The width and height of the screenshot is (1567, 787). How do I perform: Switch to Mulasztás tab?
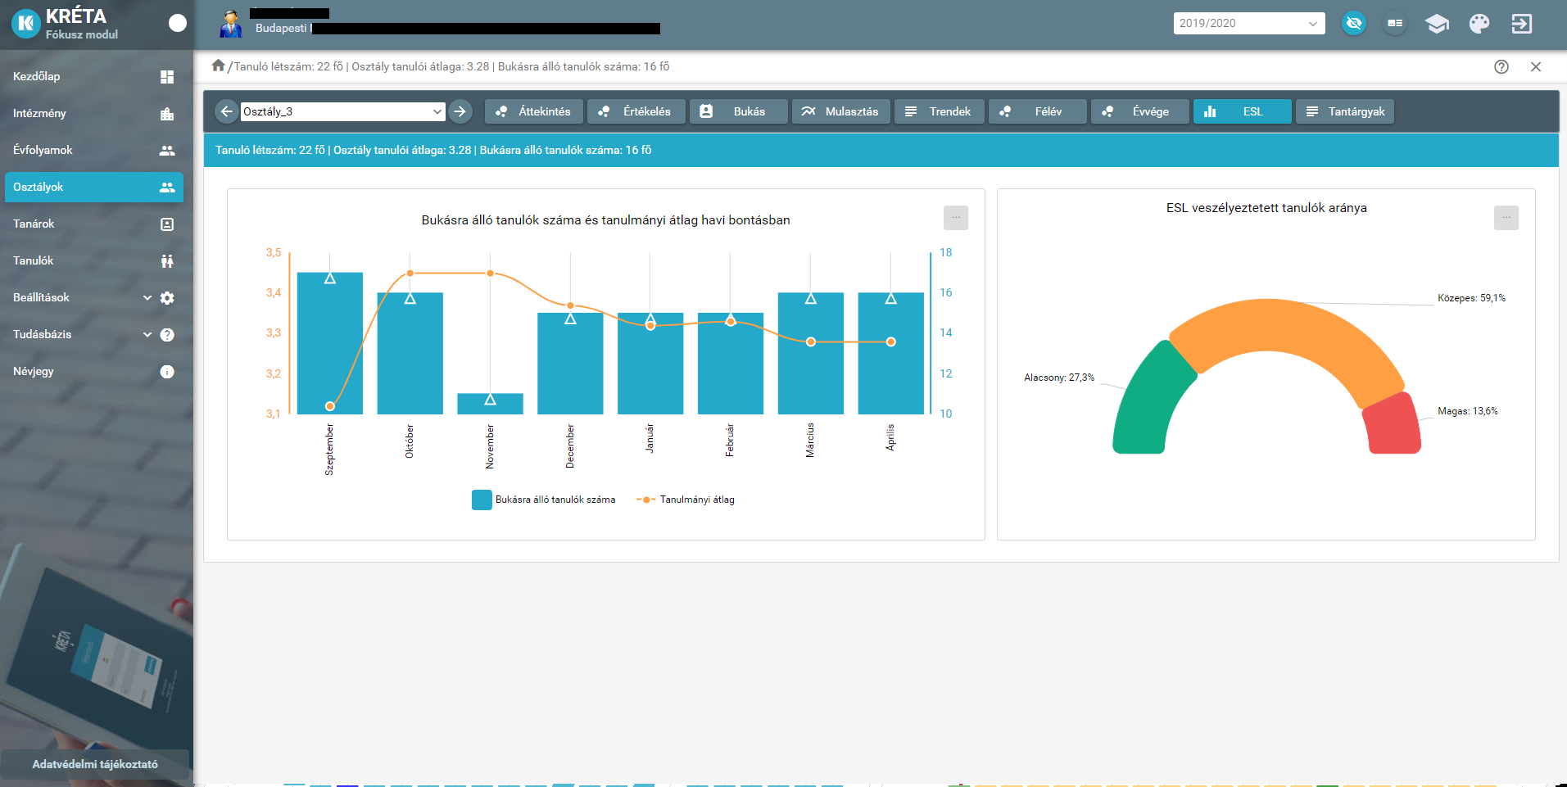coord(841,111)
